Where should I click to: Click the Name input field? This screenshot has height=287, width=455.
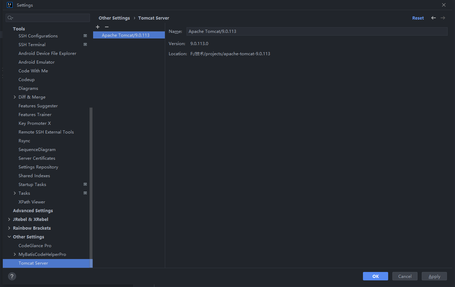(x=317, y=31)
